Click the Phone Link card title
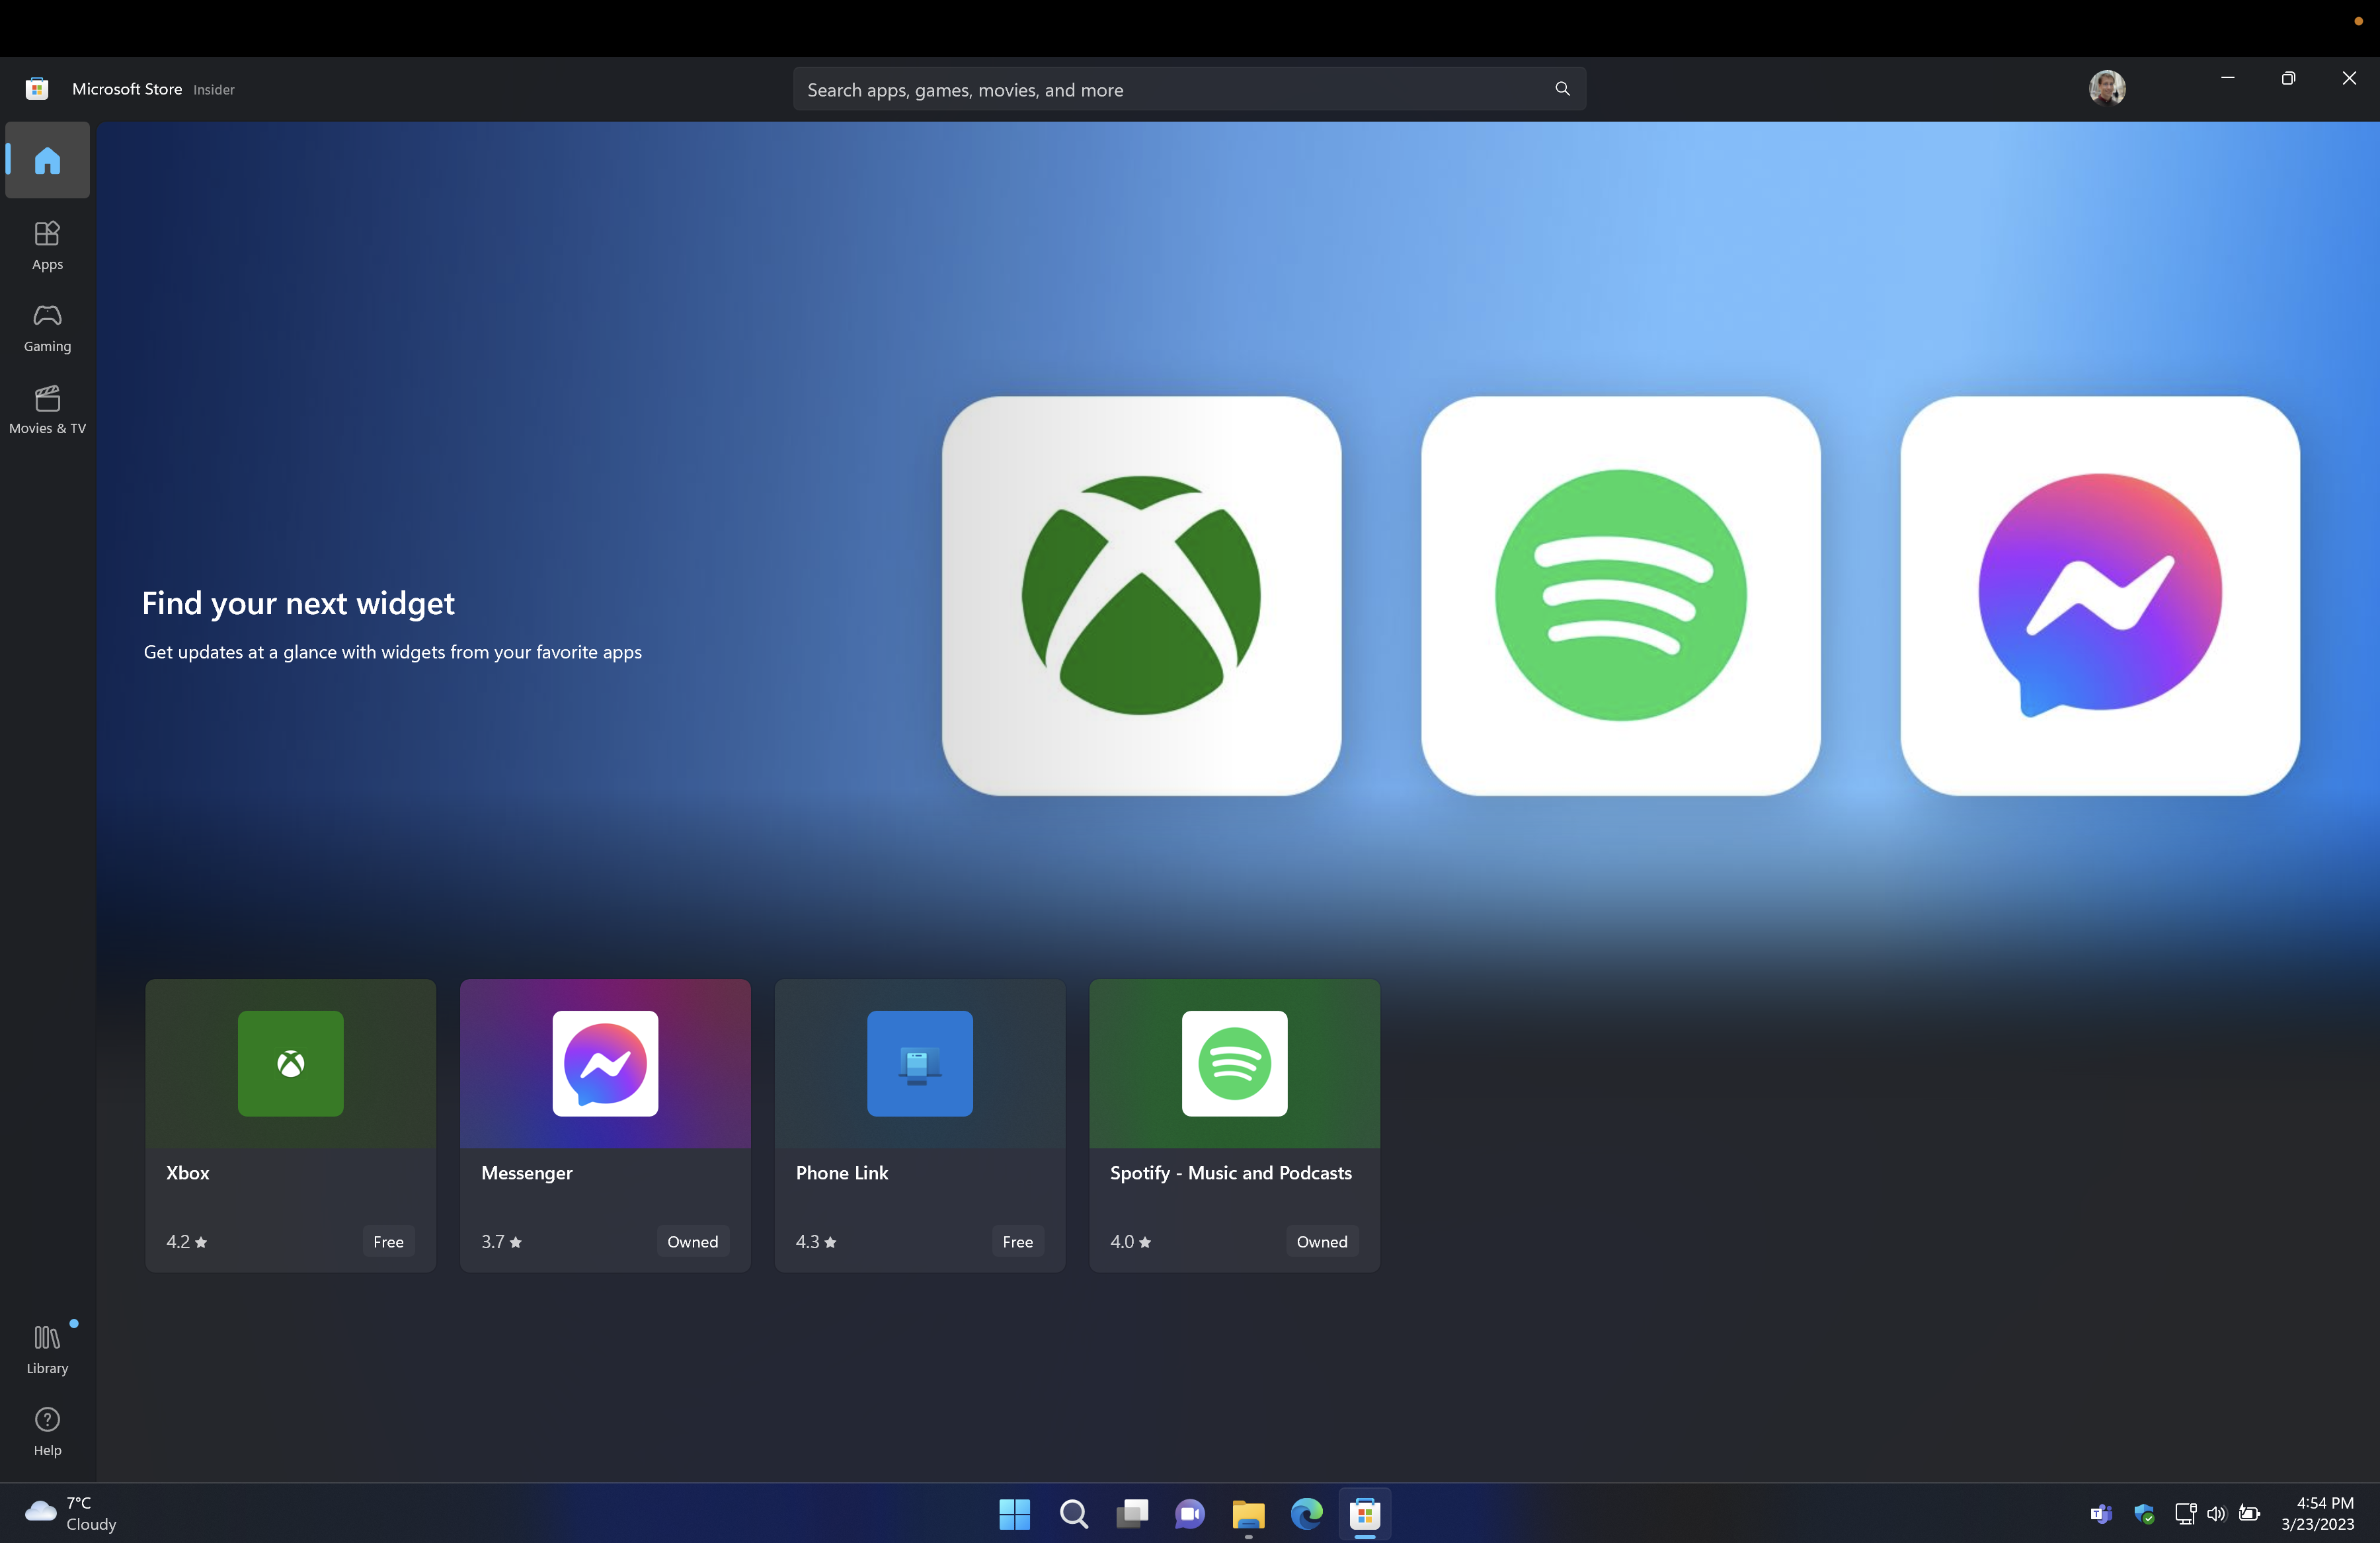 pos(841,1173)
